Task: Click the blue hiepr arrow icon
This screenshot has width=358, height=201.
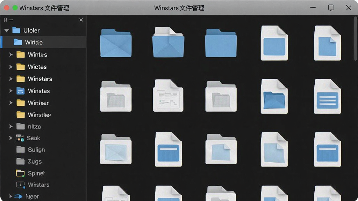Action: point(18,196)
